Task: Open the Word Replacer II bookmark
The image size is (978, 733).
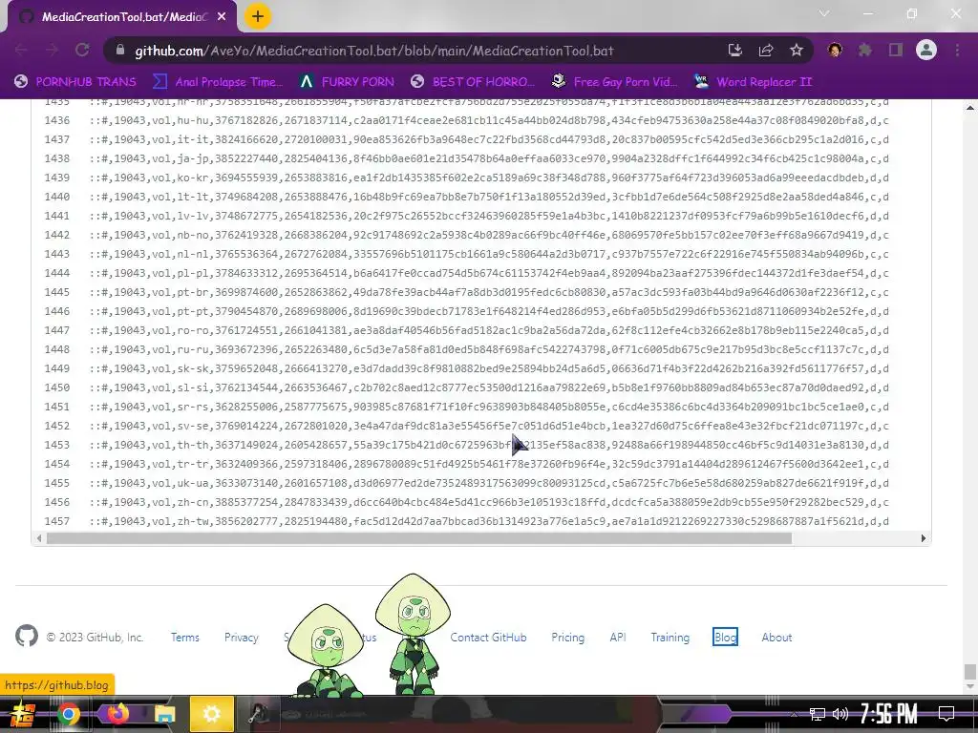Action: [x=753, y=82]
